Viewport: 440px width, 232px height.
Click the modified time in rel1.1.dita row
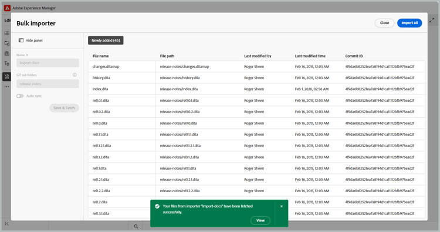tap(312, 168)
